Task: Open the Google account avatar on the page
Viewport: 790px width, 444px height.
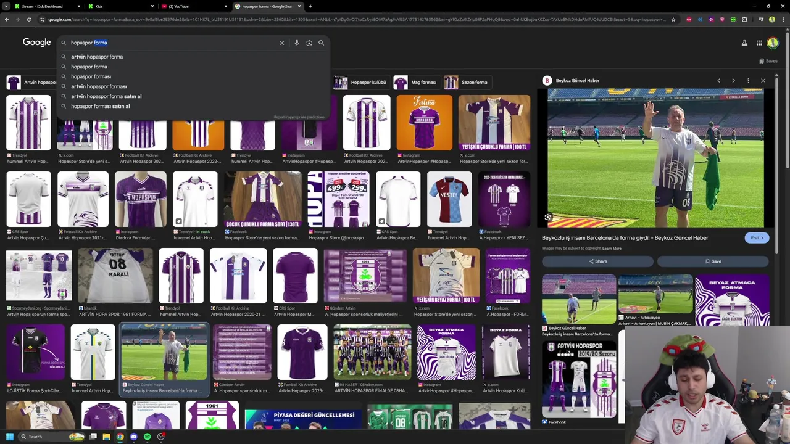Action: [773, 43]
